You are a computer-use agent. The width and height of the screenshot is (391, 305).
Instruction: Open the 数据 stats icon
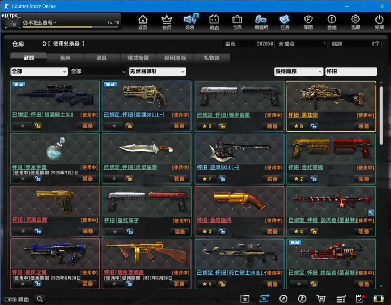332,22
